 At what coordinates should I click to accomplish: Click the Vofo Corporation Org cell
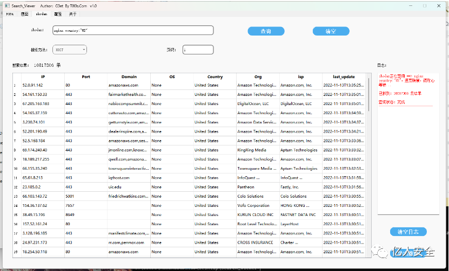tap(258, 205)
